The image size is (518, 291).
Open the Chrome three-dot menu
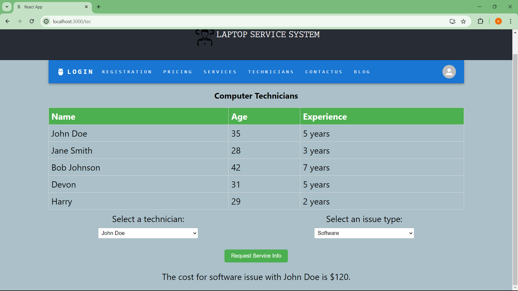(x=510, y=21)
